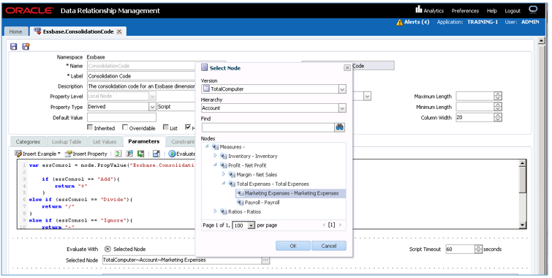The width and height of the screenshot is (552, 278).
Task: Click the Insert Property toolbar icon
Action: tap(68, 154)
